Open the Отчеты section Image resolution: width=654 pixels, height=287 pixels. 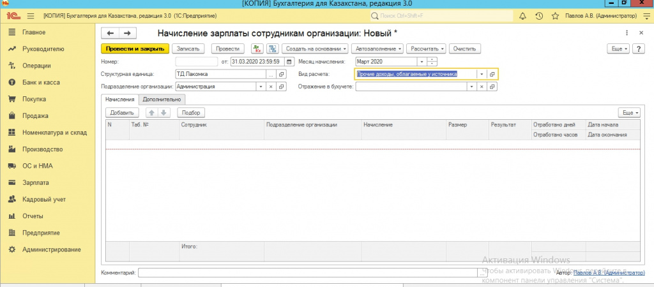[x=33, y=216]
